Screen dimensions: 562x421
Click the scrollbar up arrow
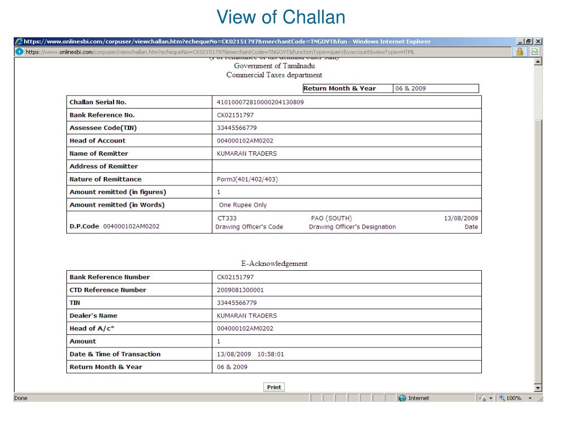538,61
